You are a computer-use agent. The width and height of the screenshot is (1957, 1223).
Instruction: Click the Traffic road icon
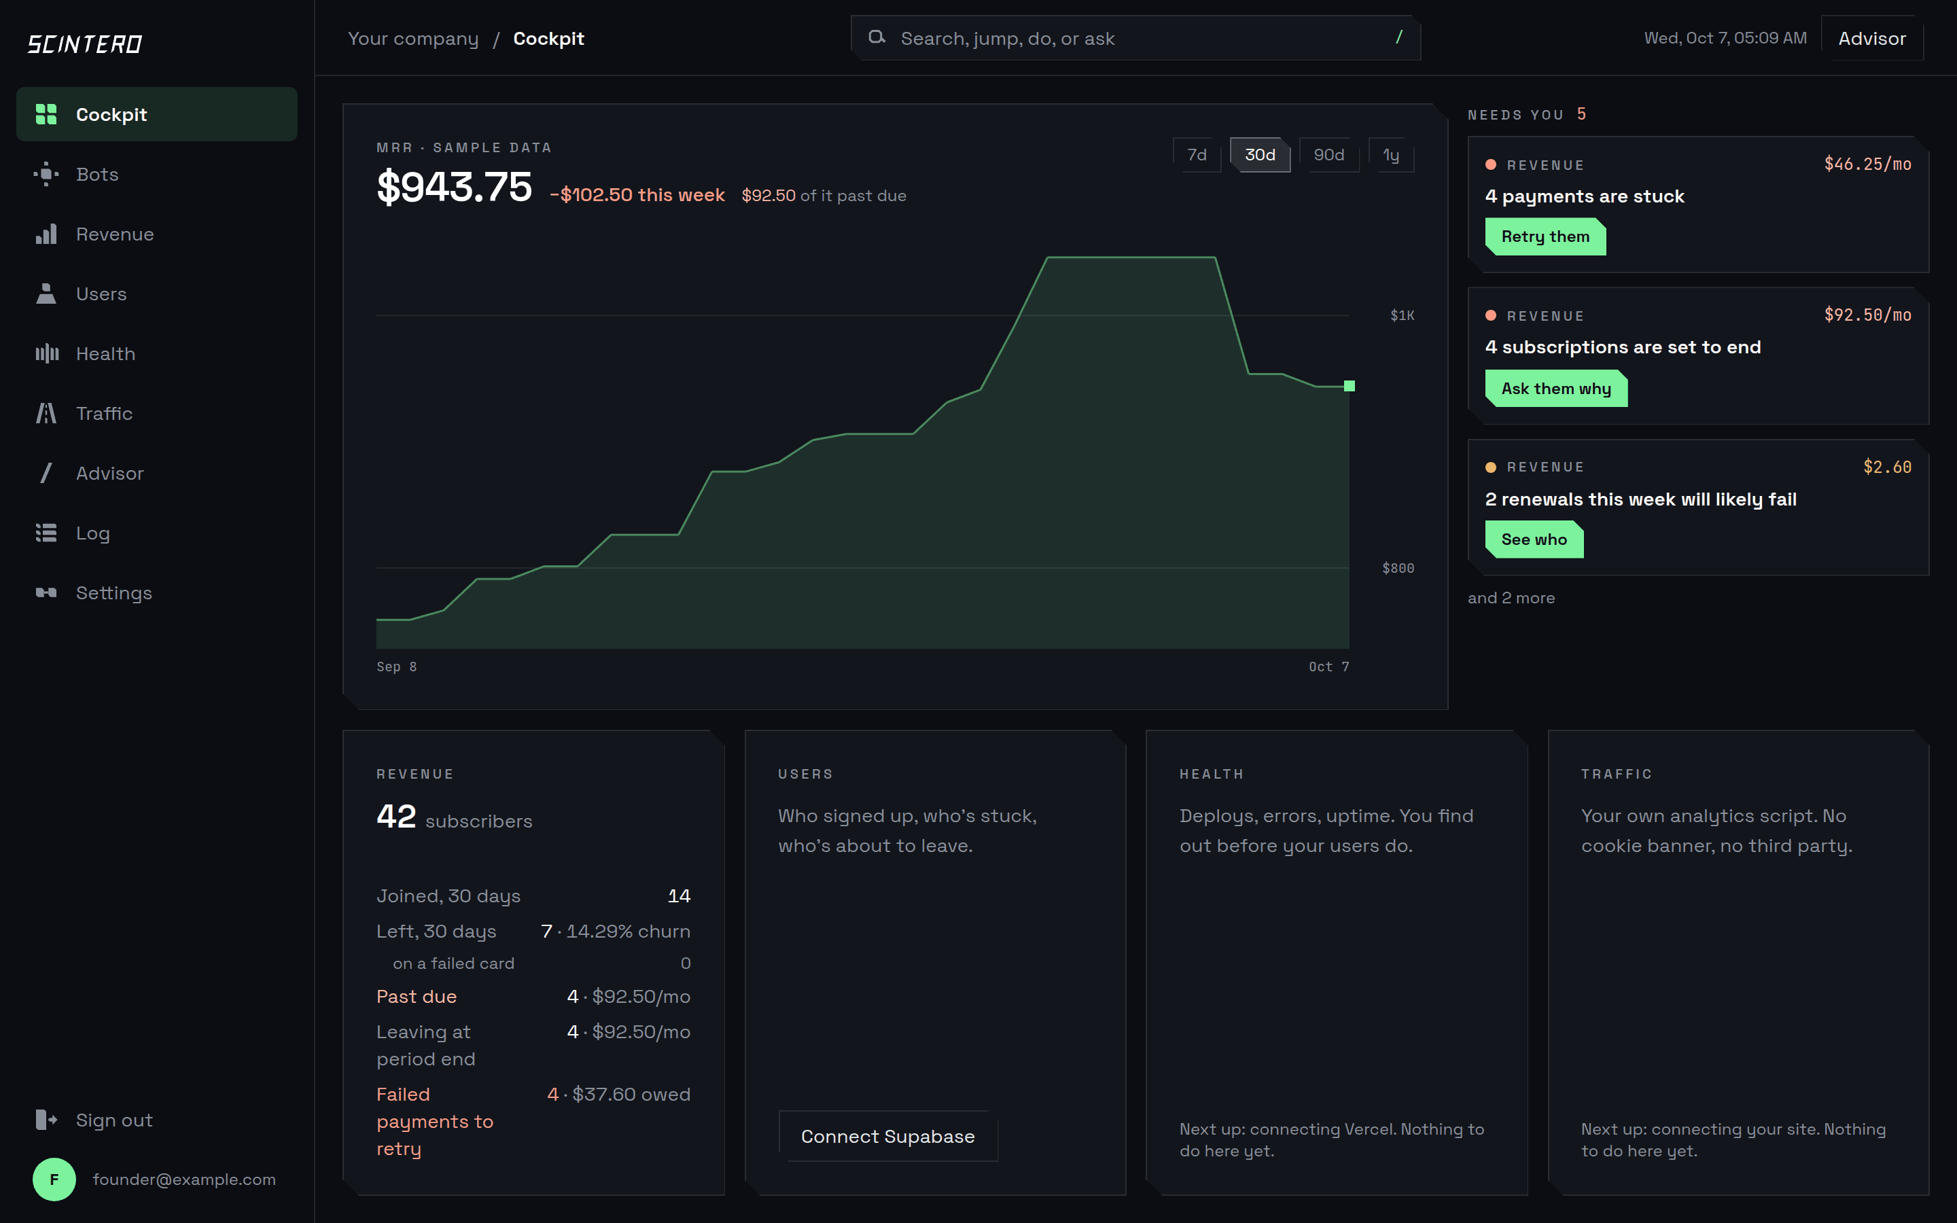pyautogui.click(x=46, y=413)
